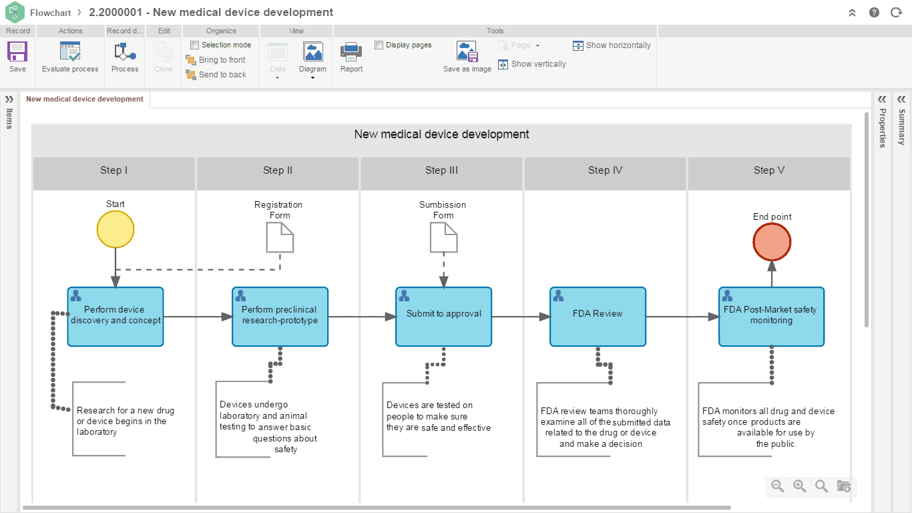Select Submit to approval task box
The image size is (912, 513).
[443, 317]
